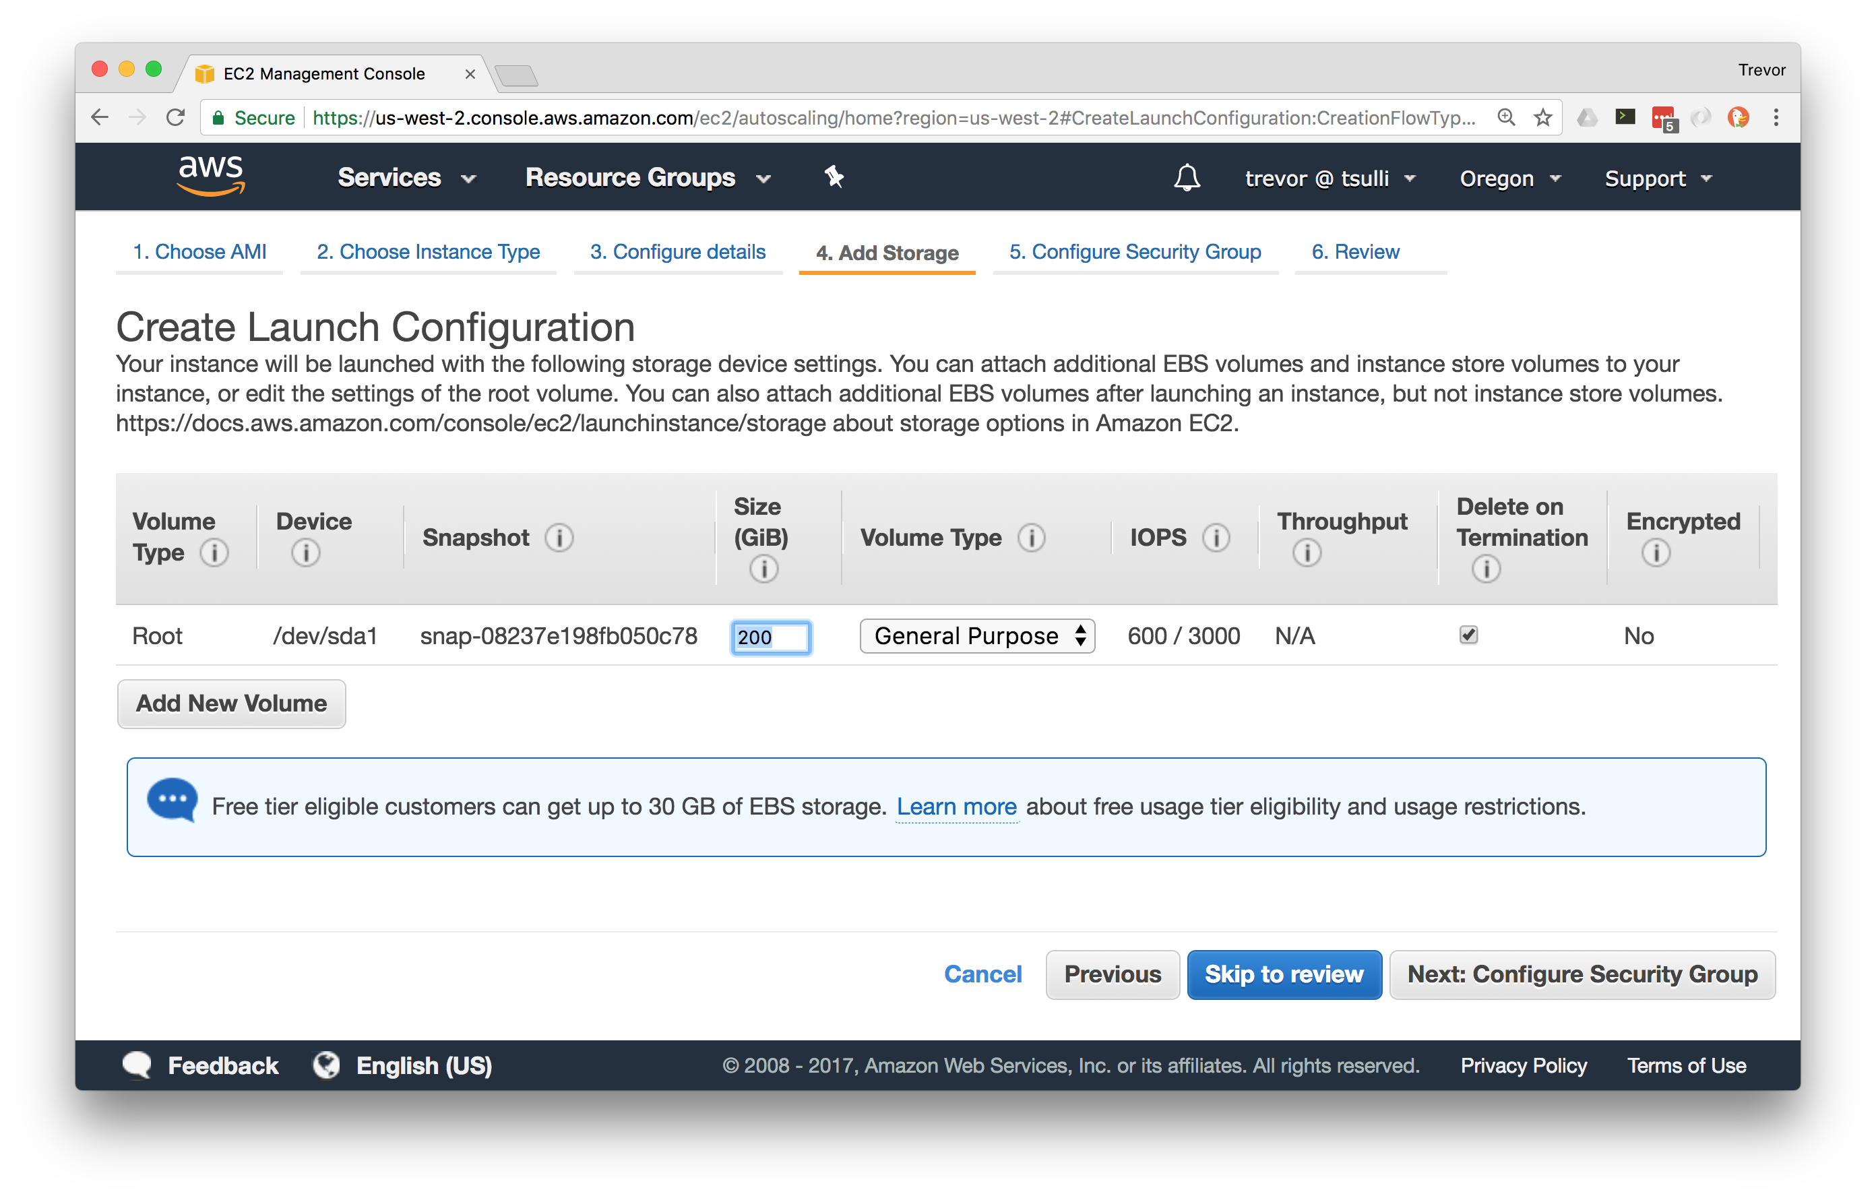1876x1198 pixels.
Task: Click the IOPS info icon
Action: (1216, 538)
